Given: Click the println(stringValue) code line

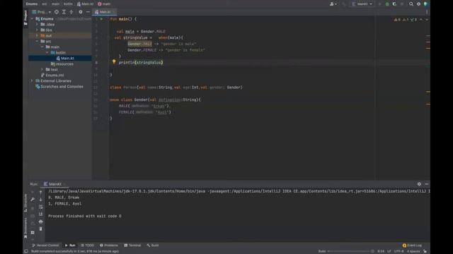Looking at the screenshot, I should coord(141,63).
